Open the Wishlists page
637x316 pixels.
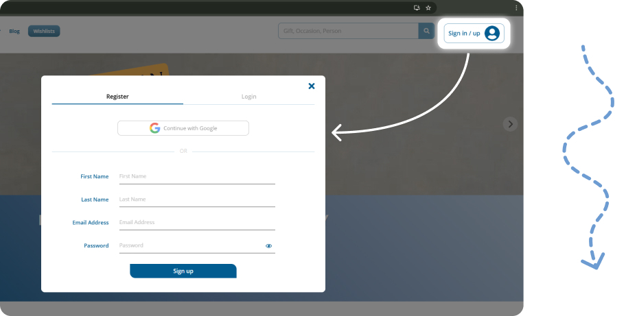[44, 31]
